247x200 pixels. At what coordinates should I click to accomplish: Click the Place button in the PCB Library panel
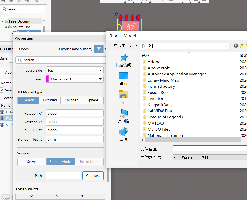[x=6, y=198]
